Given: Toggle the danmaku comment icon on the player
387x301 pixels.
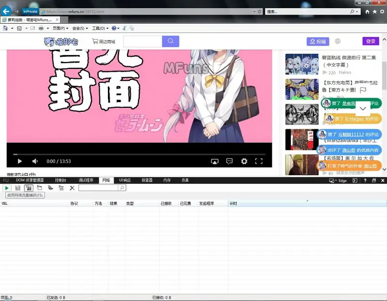Looking at the screenshot, I should pyautogui.click(x=229, y=161).
